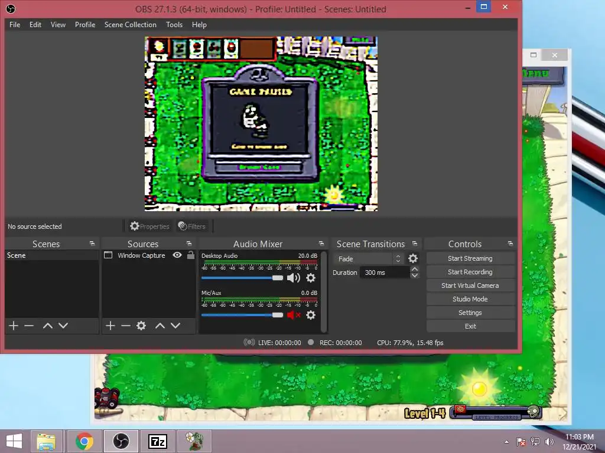Toggle Window Capture visibility eye

coord(177,255)
